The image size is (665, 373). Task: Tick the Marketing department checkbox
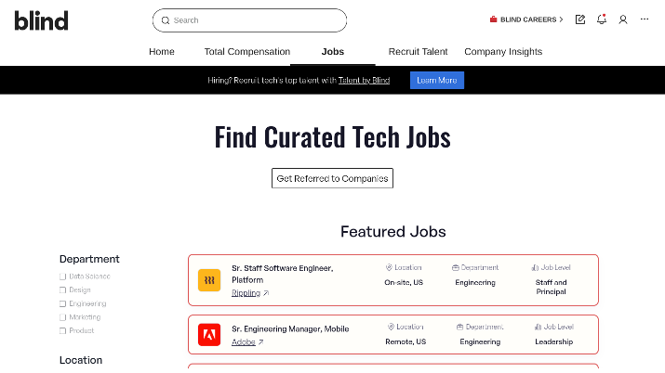click(62, 317)
